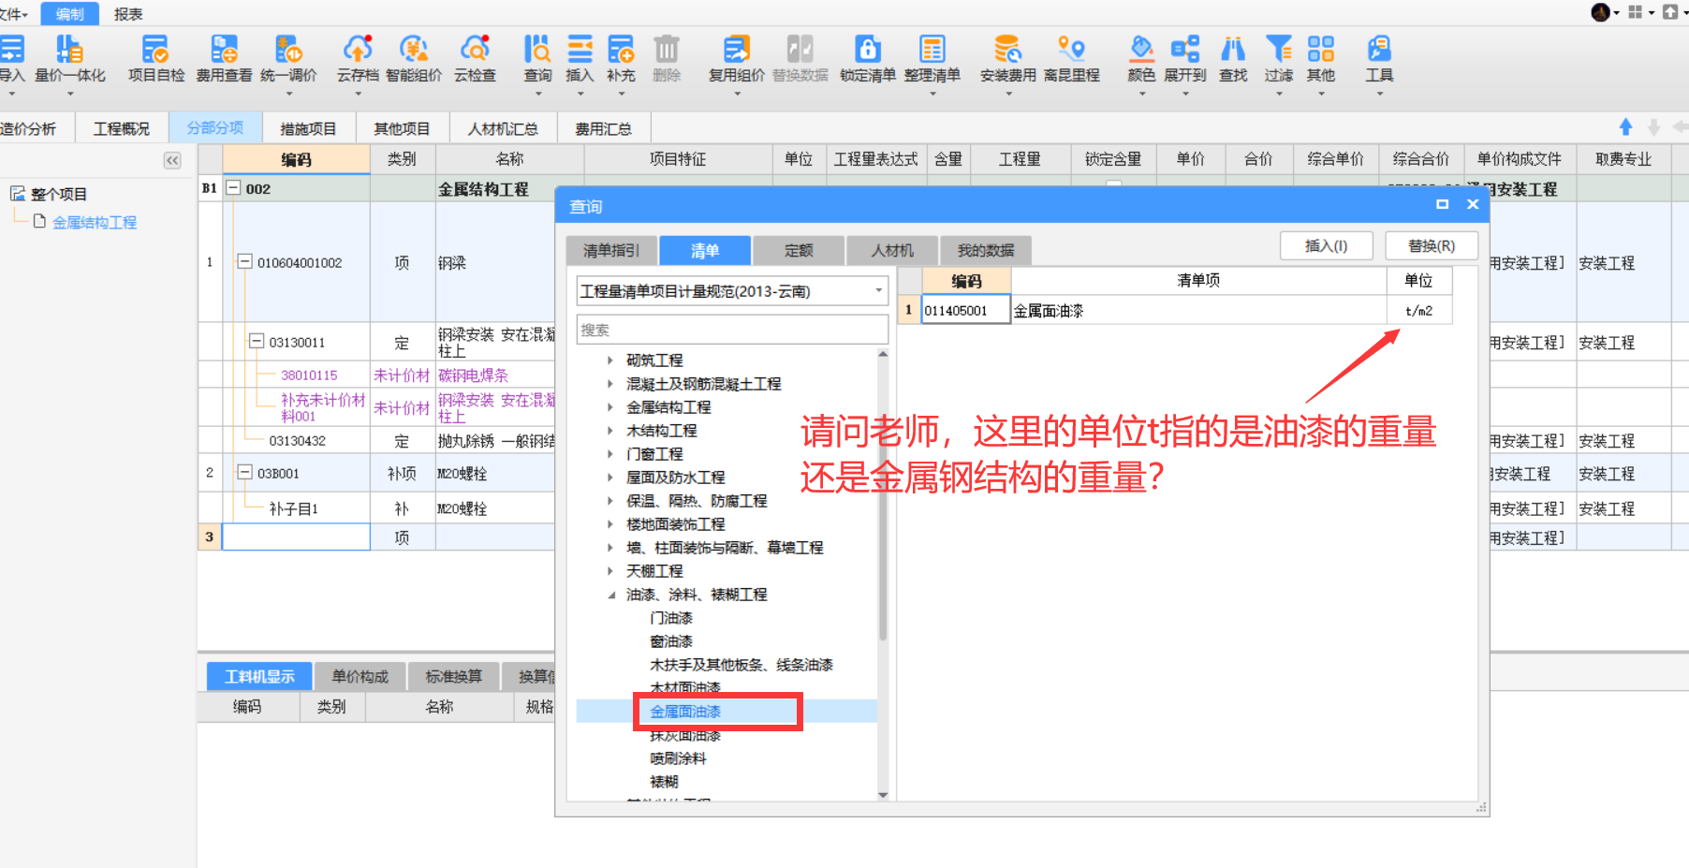Select the 38010115 material row
This screenshot has height=868, width=1689.
point(309,375)
